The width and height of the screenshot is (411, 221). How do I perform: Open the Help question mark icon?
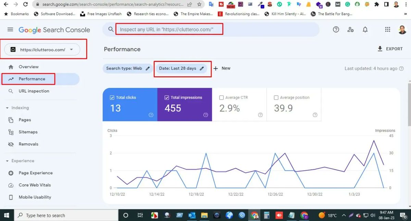336,29
